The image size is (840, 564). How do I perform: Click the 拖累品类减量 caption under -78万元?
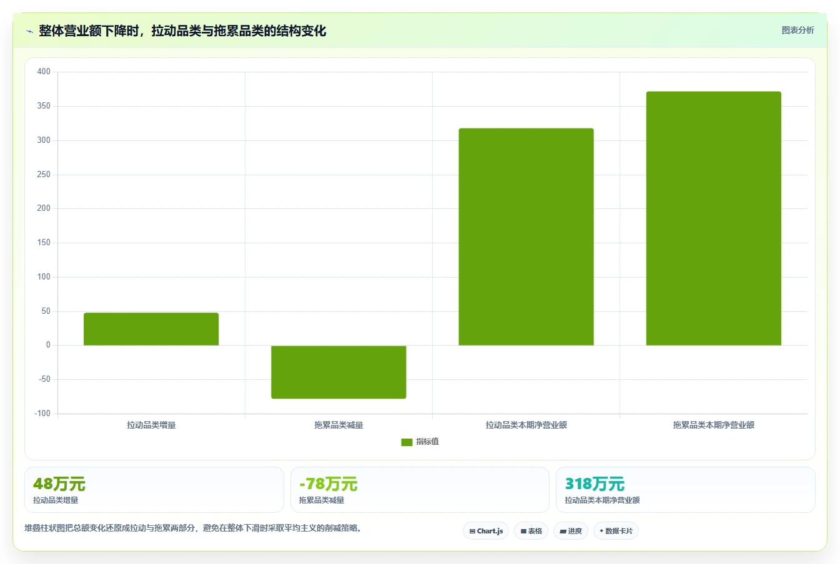[x=322, y=500]
